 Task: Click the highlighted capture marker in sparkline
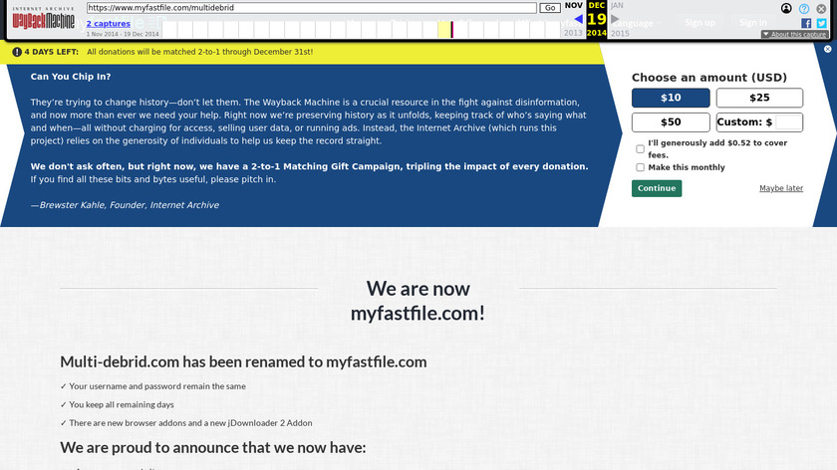451,29
